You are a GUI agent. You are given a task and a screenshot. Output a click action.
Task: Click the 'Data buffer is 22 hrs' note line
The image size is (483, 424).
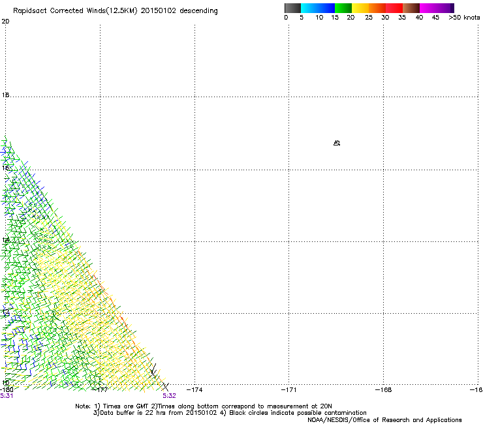pos(230,413)
